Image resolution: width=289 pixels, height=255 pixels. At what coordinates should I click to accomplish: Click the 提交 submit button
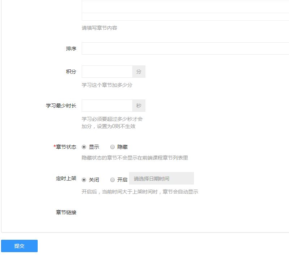(x=20, y=246)
